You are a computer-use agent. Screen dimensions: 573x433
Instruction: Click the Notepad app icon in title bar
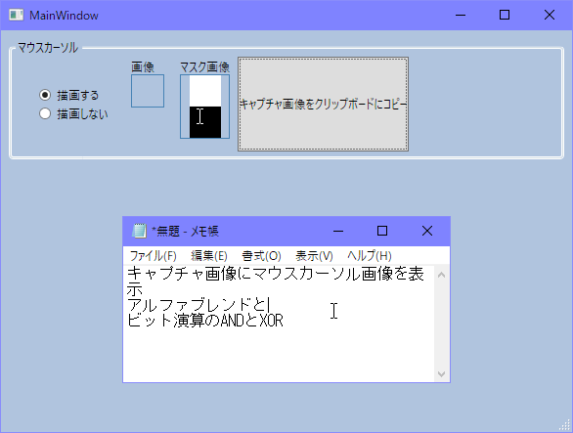pyautogui.click(x=139, y=231)
